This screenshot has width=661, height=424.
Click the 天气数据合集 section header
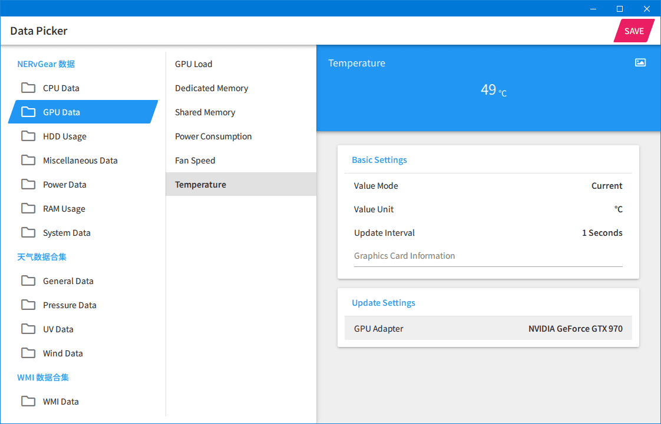tap(42, 256)
